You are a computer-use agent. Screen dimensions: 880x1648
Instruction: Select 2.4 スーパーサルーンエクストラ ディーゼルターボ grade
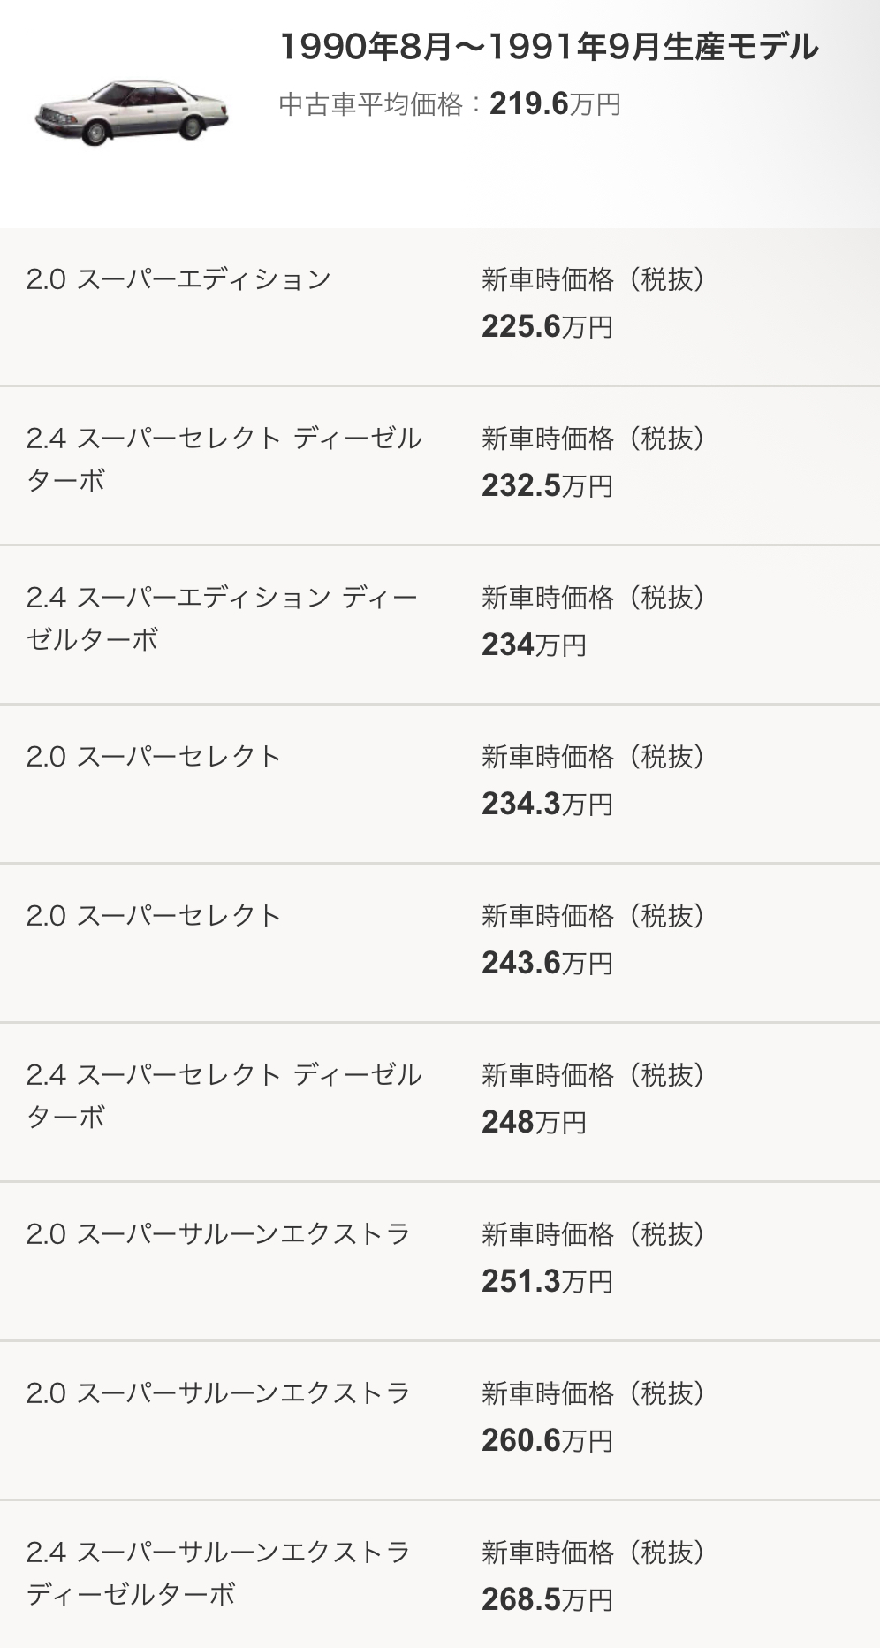218,1573
